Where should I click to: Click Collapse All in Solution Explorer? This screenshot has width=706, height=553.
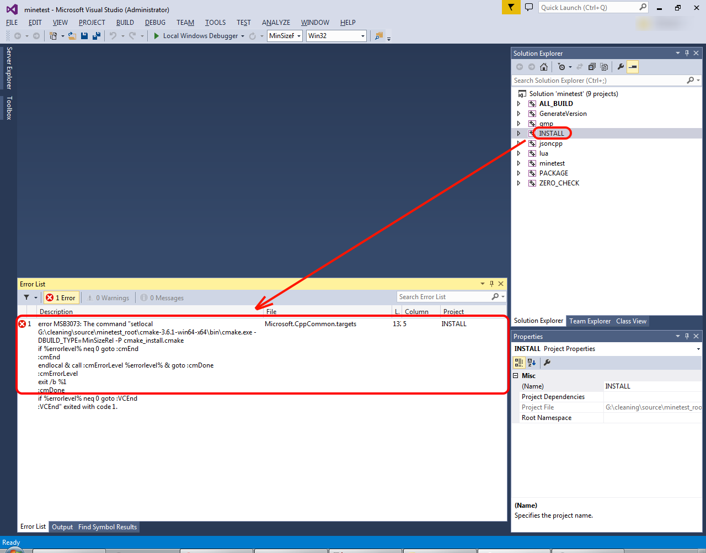pyautogui.click(x=592, y=67)
